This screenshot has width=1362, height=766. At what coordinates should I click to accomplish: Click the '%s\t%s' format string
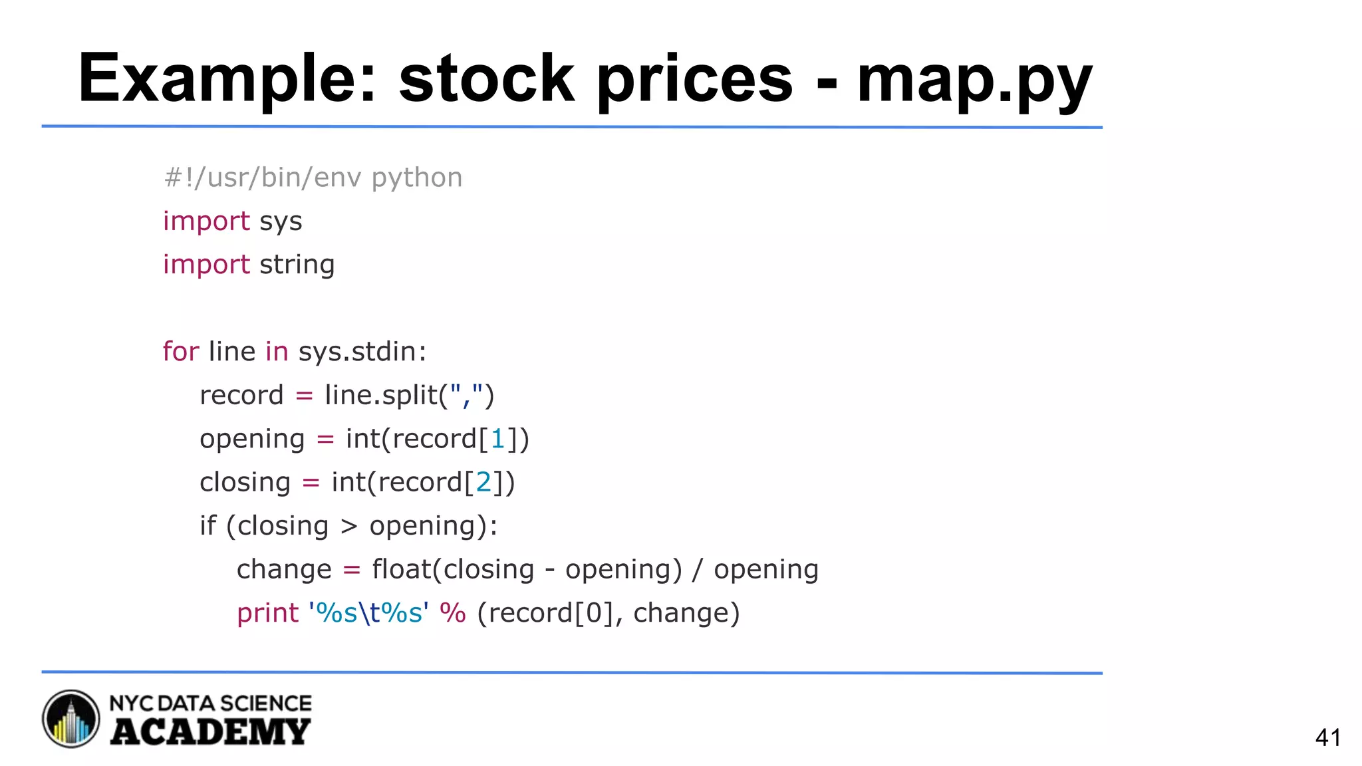pos(368,613)
